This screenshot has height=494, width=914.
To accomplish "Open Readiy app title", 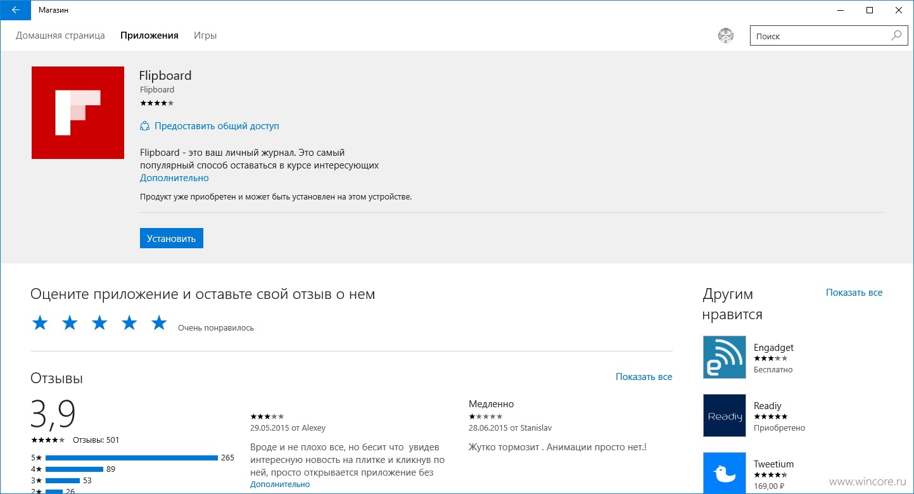I will pos(768,406).
